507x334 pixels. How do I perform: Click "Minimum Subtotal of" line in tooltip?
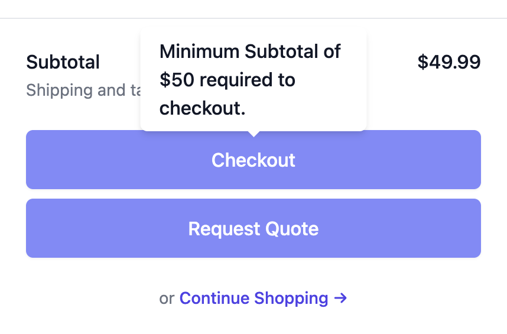pyautogui.click(x=250, y=51)
